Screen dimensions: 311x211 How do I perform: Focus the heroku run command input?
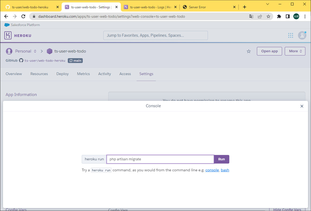[x=160, y=159]
